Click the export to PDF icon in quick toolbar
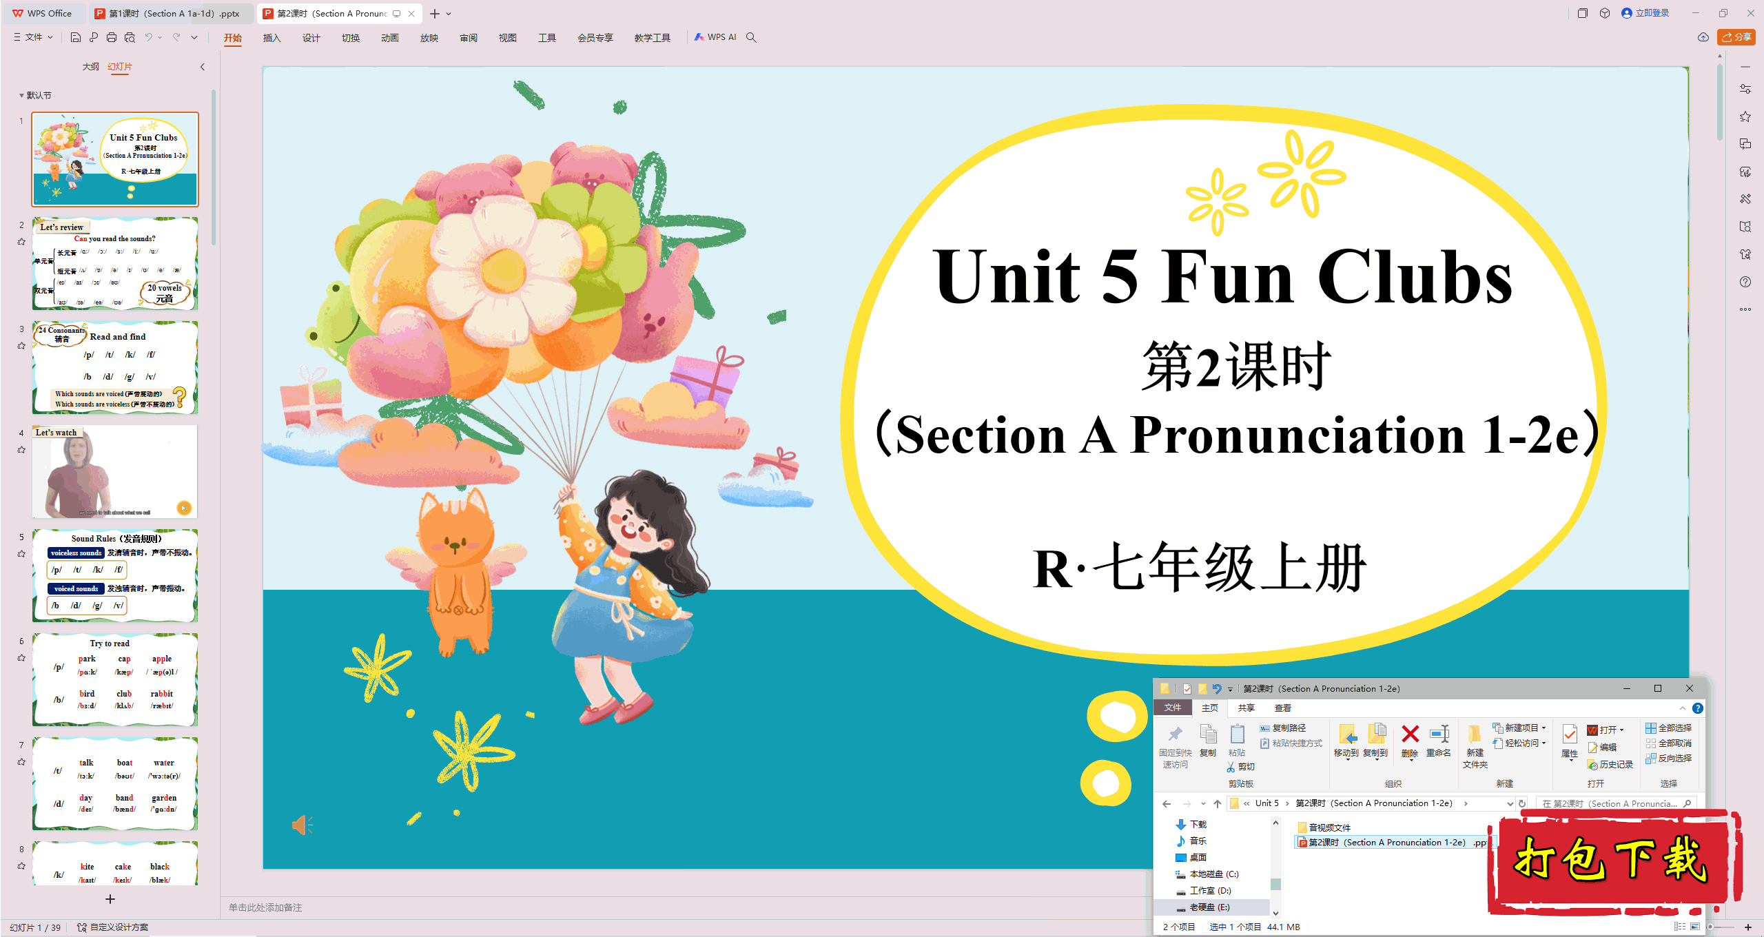Viewport: 1764px width, 937px height. tap(94, 37)
